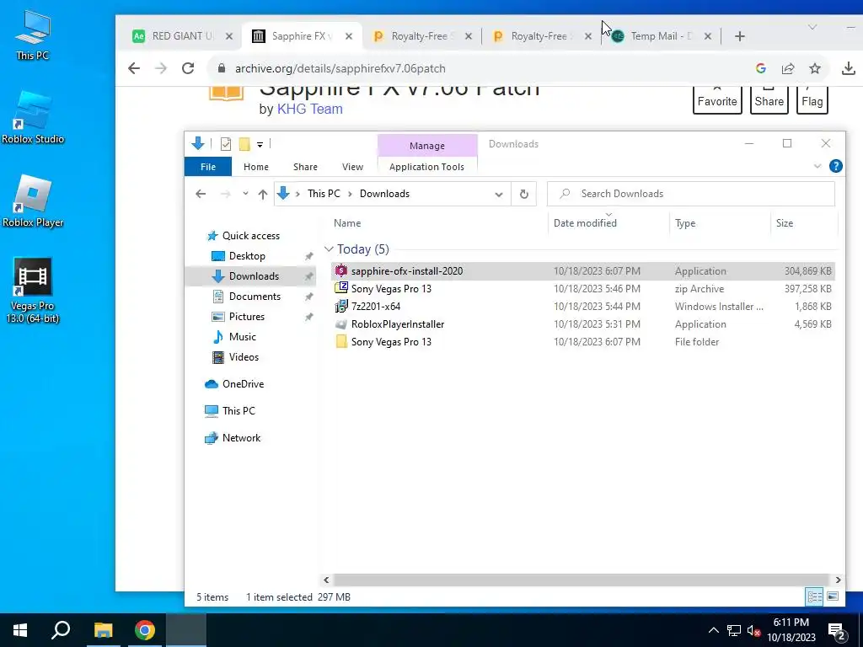
Task: Open the Home ribbon tab
Action: pyautogui.click(x=256, y=167)
